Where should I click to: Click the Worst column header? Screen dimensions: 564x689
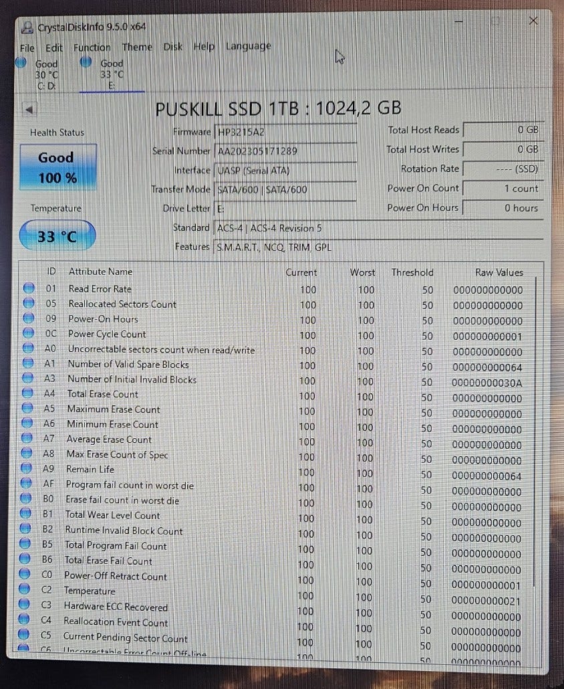(363, 272)
